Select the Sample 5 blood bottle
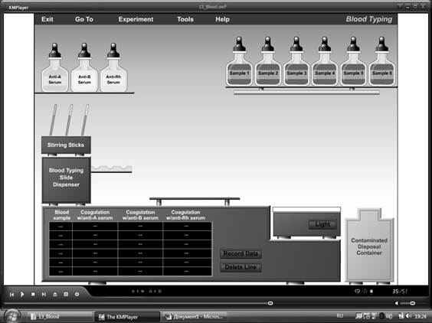 [353, 62]
